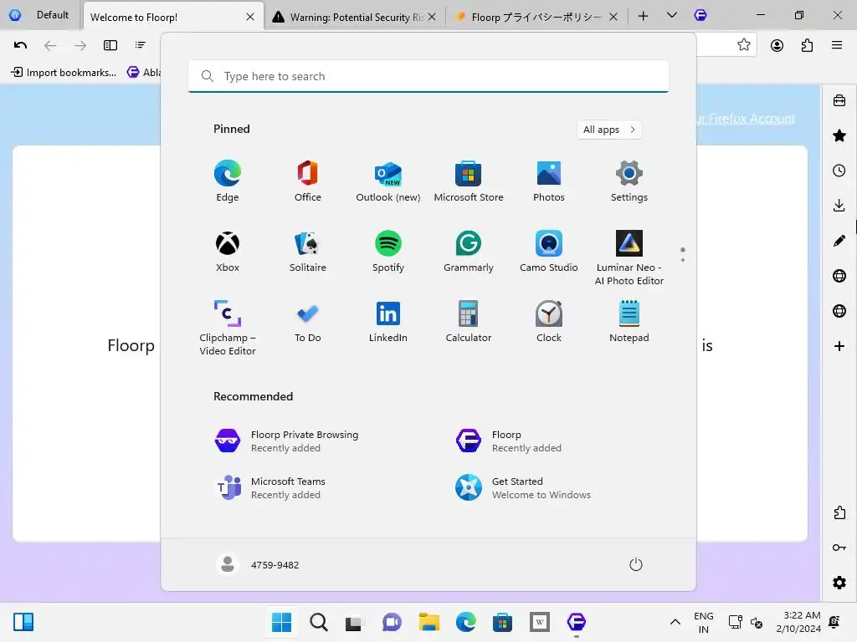Viewport: 857px width, 642px height.
Task: Launch LinkedIn app
Action: (x=388, y=321)
